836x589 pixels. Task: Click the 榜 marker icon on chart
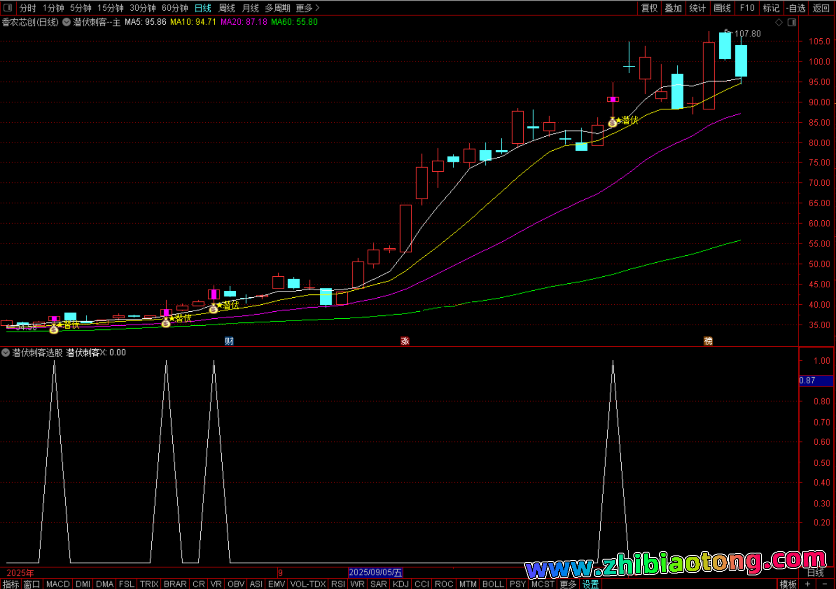pyautogui.click(x=708, y=341)
